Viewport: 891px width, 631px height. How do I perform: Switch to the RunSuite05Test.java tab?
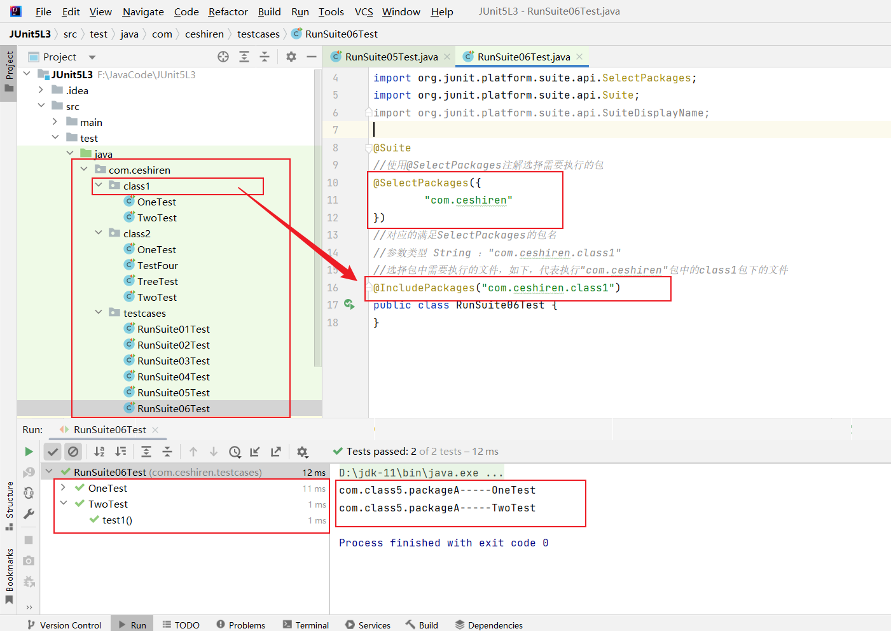(391, 57)
